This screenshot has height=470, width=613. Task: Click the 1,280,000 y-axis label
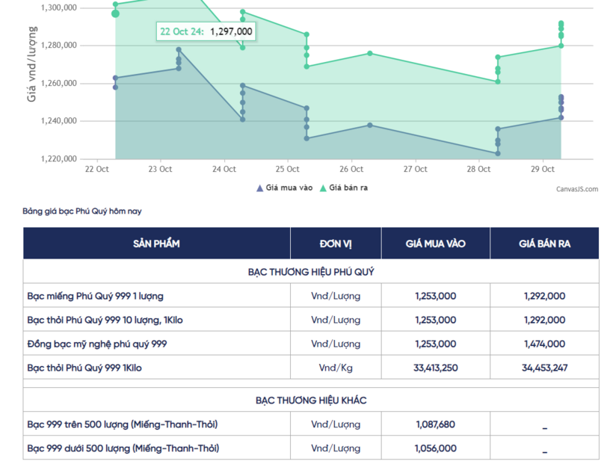point(58,46)
